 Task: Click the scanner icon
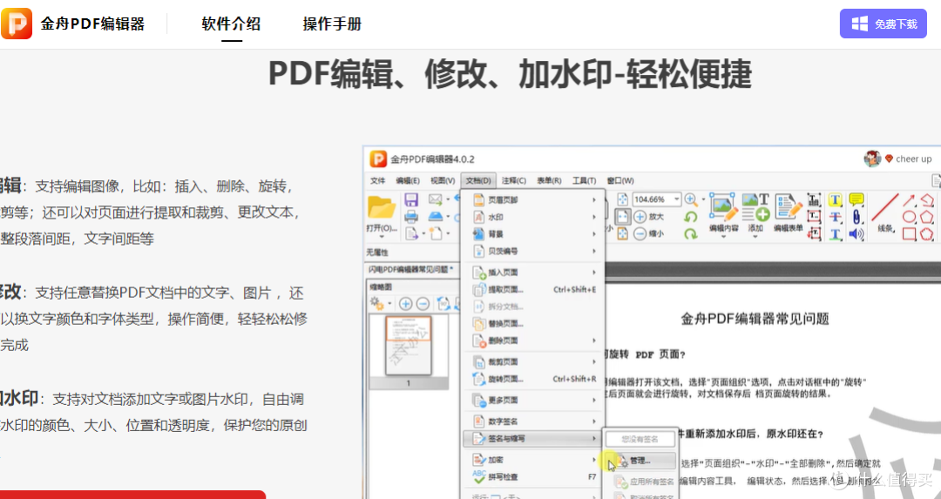[x=436, y=216]
